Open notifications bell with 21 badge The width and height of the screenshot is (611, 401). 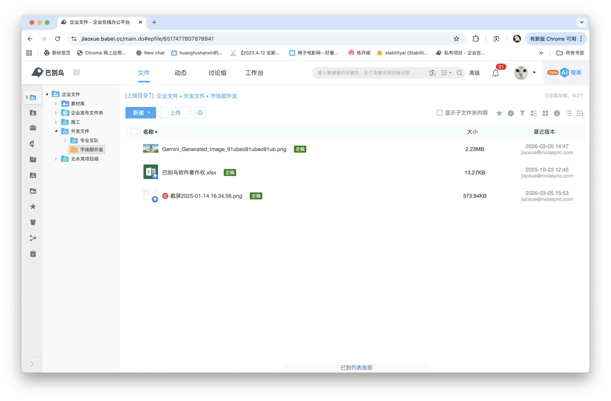[495, 73]
